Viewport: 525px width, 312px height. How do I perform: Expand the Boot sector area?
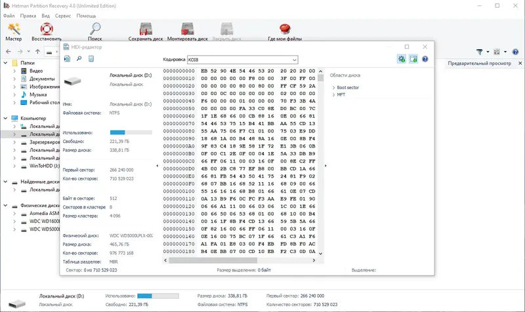tap(333, 88)
